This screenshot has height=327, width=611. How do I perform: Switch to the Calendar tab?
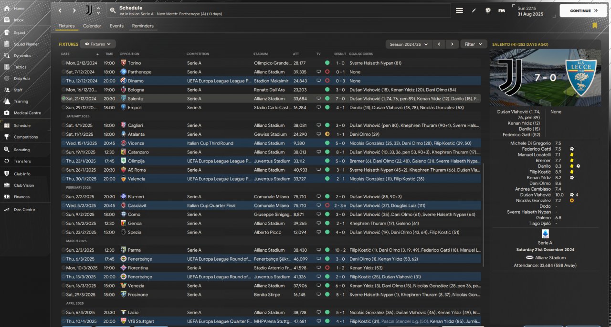pos(92,26)
